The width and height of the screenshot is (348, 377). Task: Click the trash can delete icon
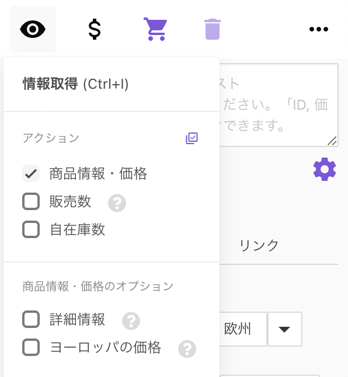(x=213, y=29)
